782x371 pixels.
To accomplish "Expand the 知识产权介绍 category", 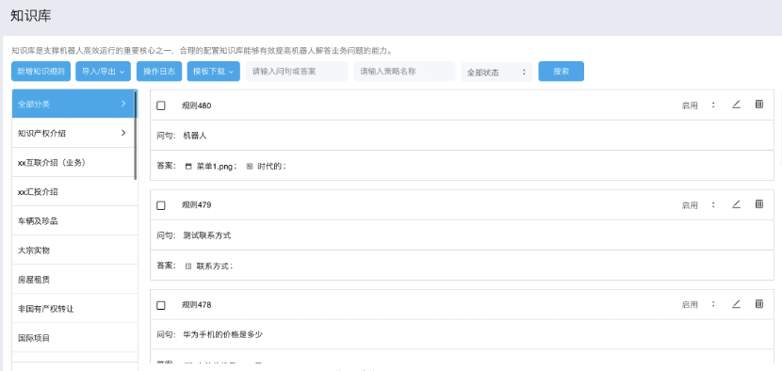I will point(123,133).
